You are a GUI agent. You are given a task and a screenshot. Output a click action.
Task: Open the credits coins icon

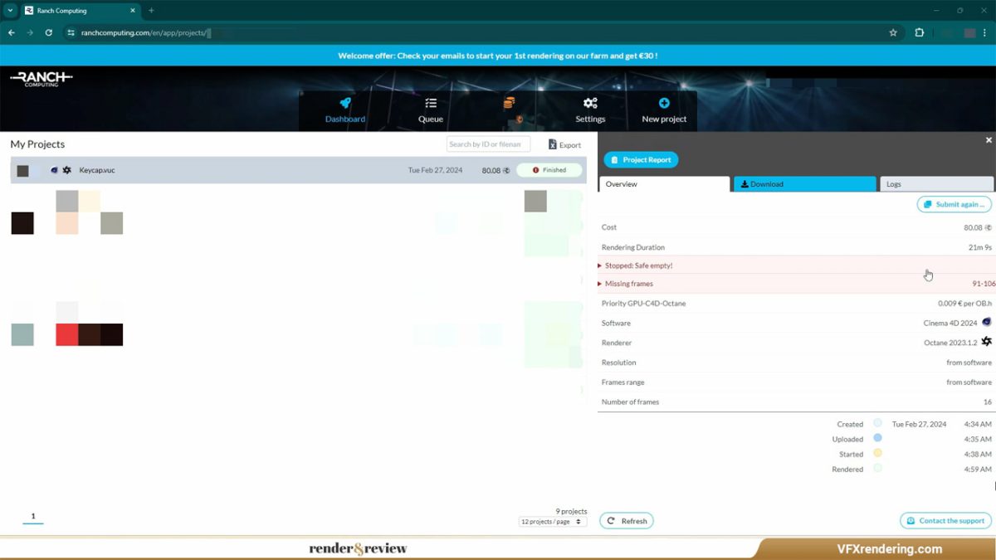[509, 104]
